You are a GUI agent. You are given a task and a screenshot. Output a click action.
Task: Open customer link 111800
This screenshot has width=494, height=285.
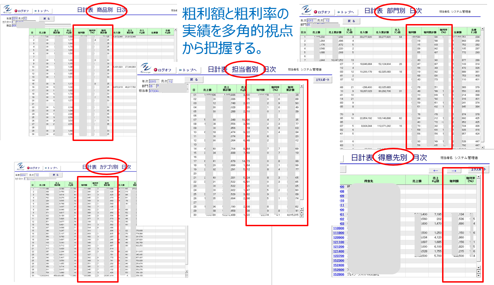point(339,233)
